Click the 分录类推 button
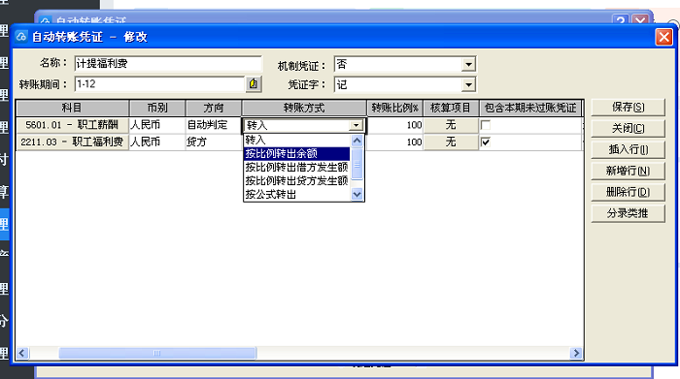 pos(628,213)
